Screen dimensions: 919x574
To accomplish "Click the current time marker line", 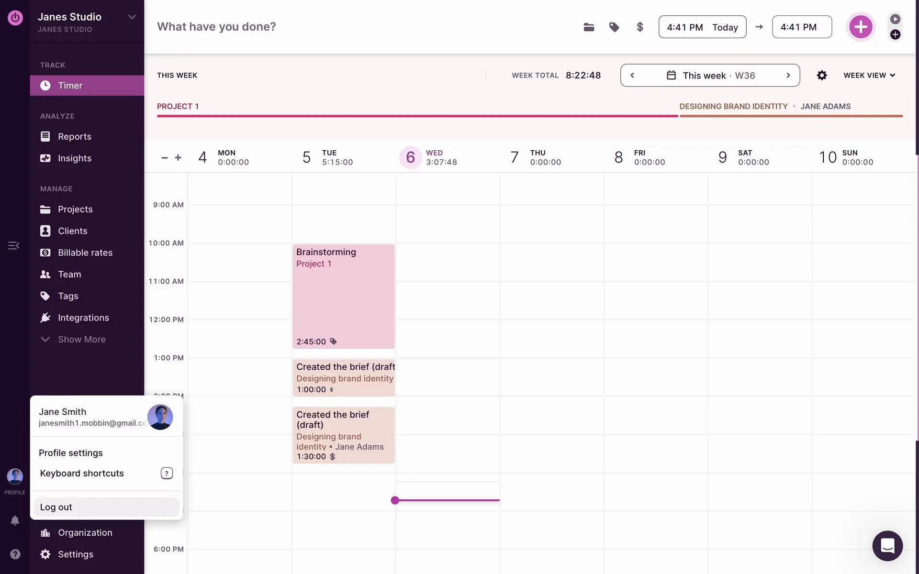I will pos(448,500).
